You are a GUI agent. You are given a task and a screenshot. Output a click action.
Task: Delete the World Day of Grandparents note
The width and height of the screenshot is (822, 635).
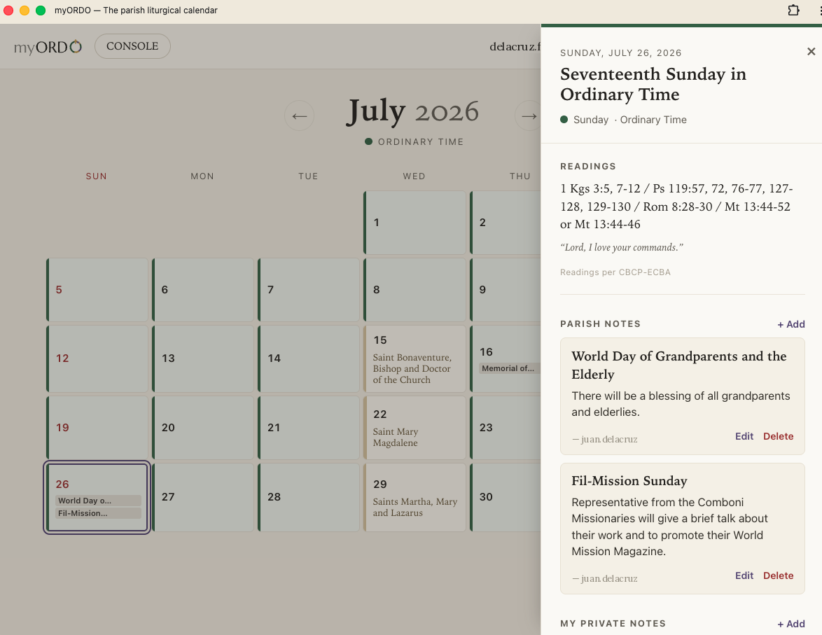coord(778,436)
